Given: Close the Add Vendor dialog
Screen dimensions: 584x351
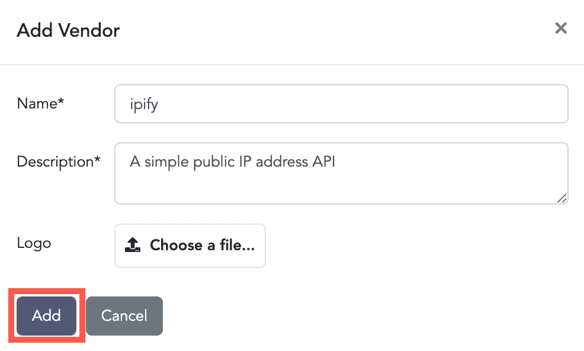Looking at the screenshot, I should pyautogui.click(x=560, y=28).
